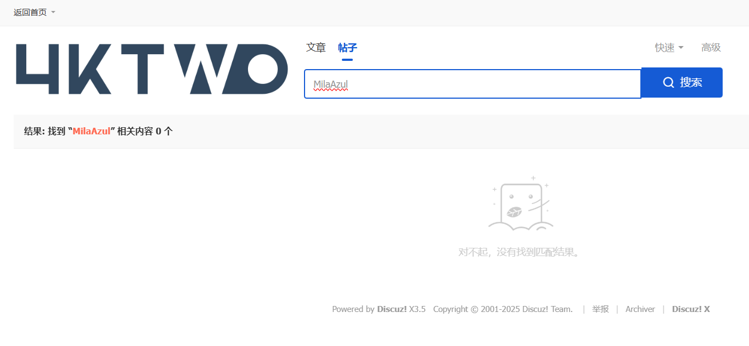Viewport: 749px width, 346px height.
Task: Click the 对不起，没有找到匹配结果 message
Action: click(x=520, y=252)
